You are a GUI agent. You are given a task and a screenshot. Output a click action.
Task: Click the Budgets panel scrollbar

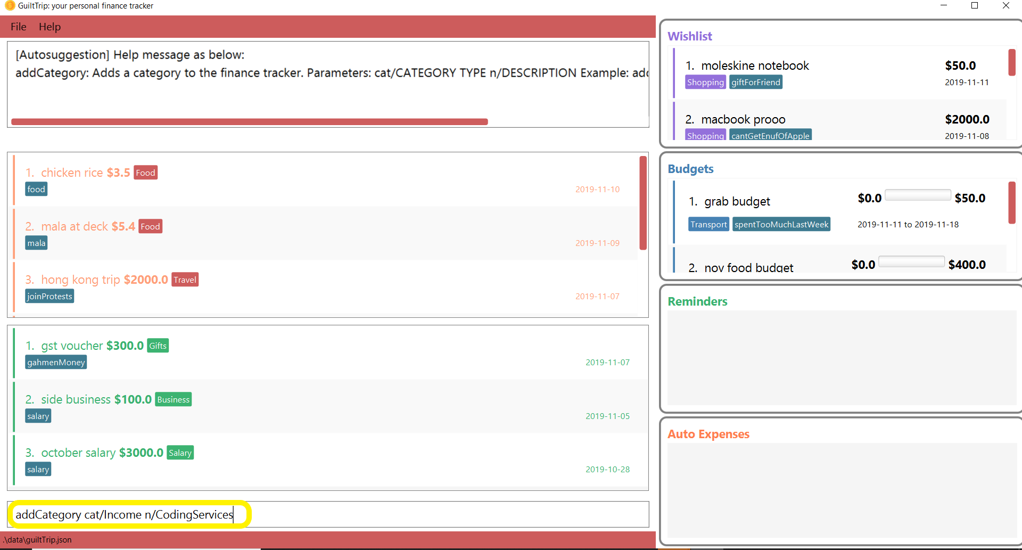1012,202
